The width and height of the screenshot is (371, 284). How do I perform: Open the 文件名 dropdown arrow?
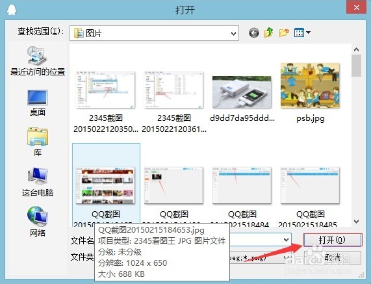point(286,240)
